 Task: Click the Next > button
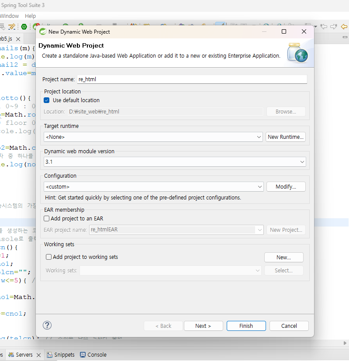click(203, 326)
